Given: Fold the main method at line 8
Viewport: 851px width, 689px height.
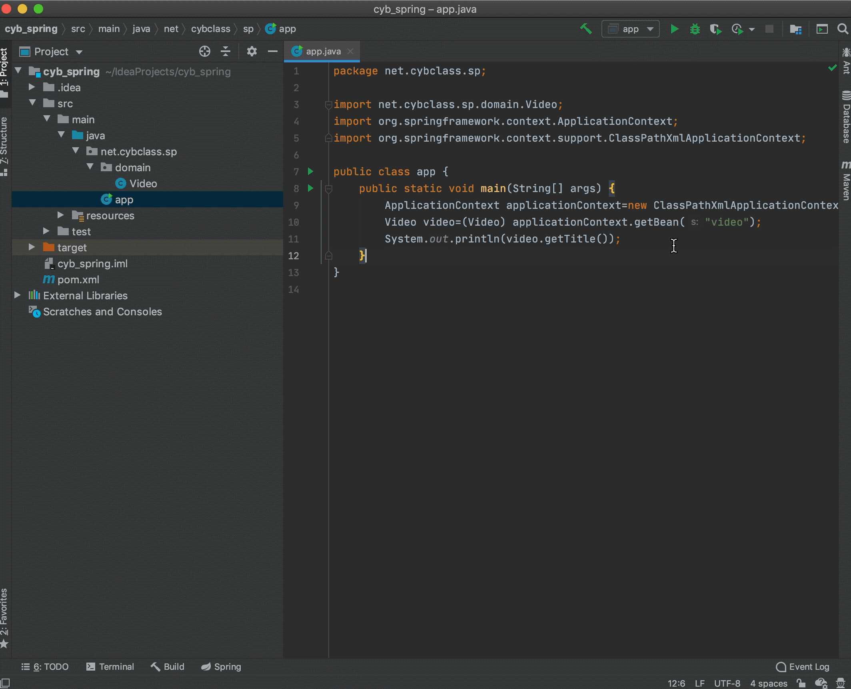Looking at the screenshot, I should pos(328,188).
